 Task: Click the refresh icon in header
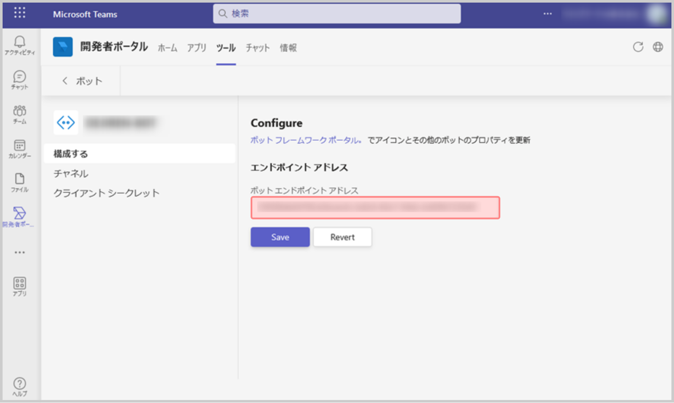pos(638,47)
